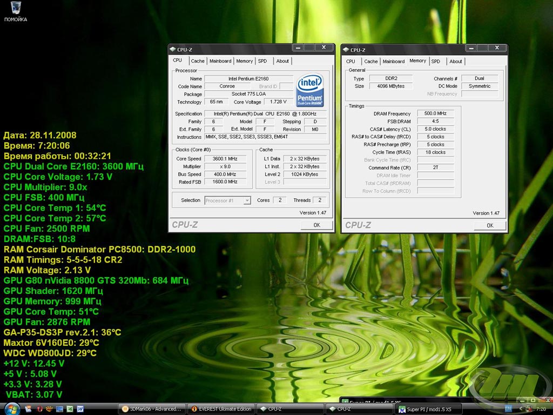Switch to the 3DMark06 taskbar button

151,409
